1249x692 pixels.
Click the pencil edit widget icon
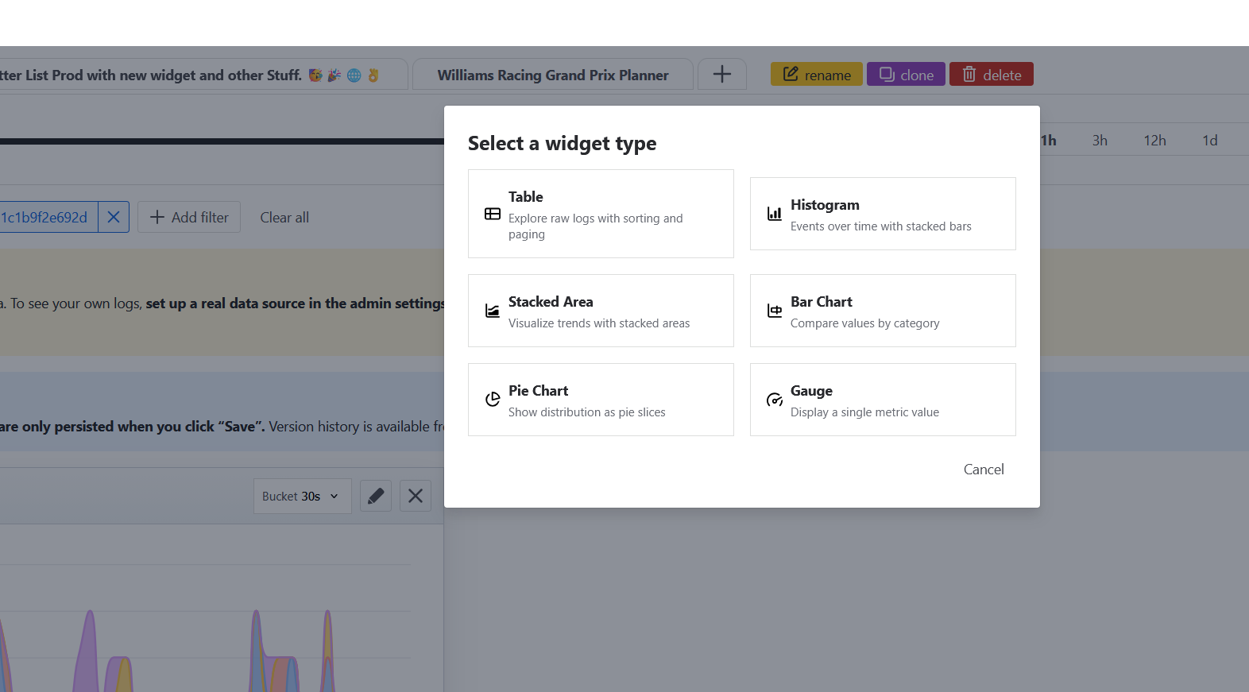tap(376, 496)
